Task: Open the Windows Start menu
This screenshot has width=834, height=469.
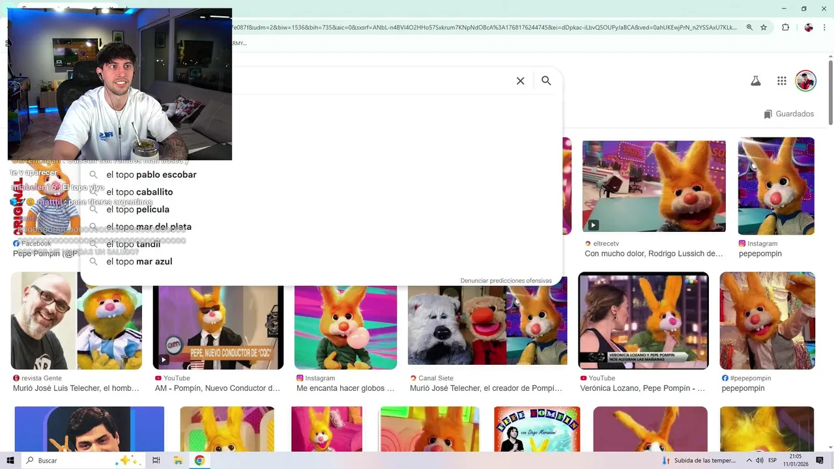Action: (10, 461)
